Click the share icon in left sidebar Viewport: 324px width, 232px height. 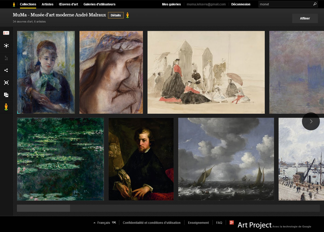coord(6,70)
